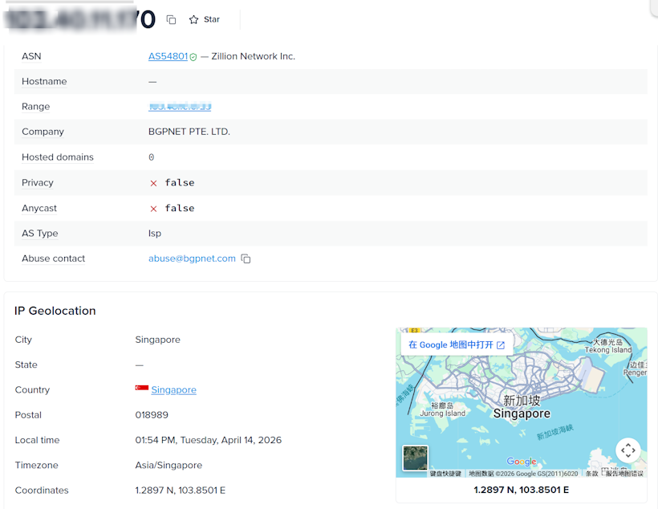
Task: Open the Singapore country link
Action: [173, 390]
